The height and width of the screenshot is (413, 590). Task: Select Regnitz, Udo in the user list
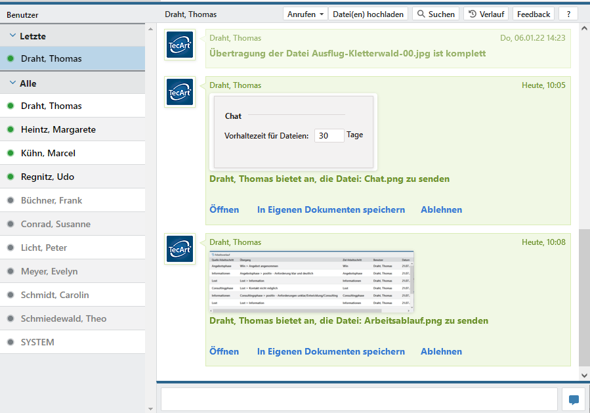(x=47, y=177)
